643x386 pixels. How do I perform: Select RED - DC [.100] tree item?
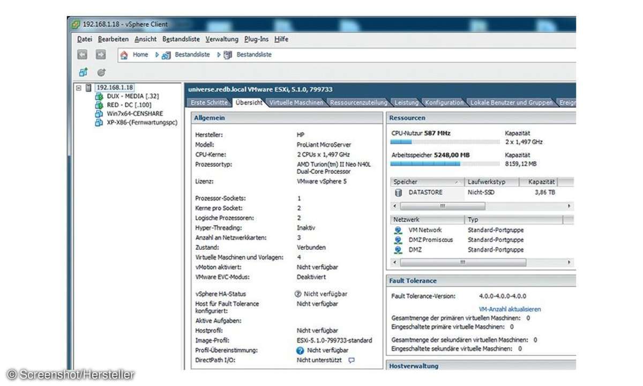(130, 105)
